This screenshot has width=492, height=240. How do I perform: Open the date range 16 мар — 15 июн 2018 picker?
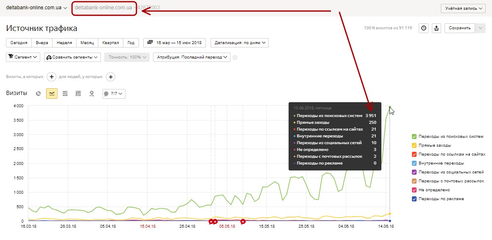pyautogui.click(x=175, y=43)
